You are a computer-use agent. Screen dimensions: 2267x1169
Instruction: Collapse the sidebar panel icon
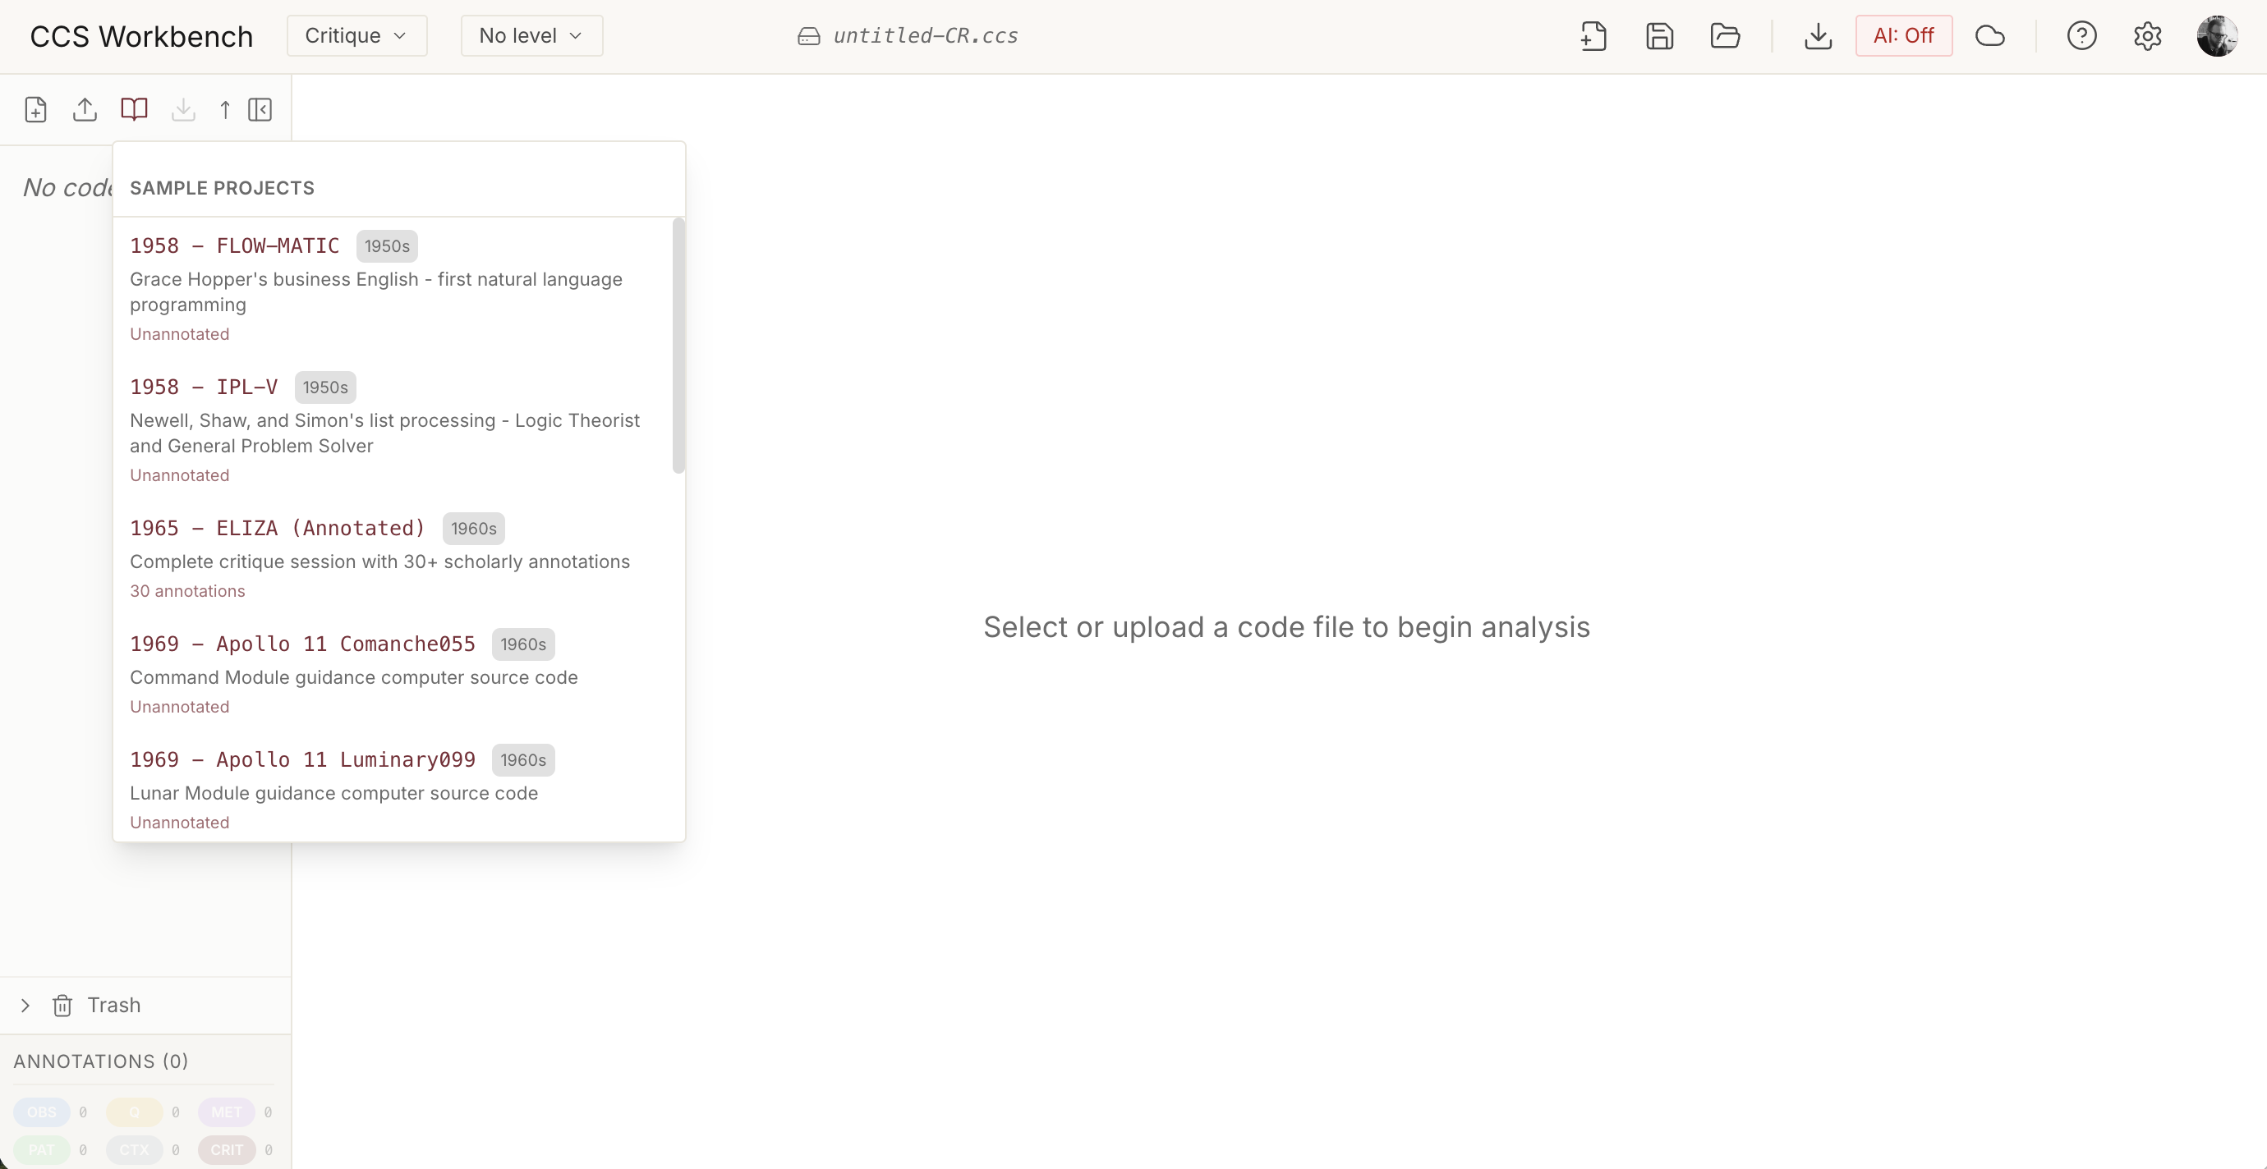point(260,110)
